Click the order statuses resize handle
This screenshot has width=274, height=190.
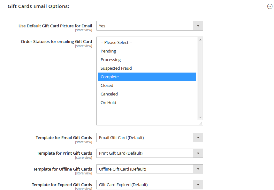pyautogui.click(x=201, y=123)
